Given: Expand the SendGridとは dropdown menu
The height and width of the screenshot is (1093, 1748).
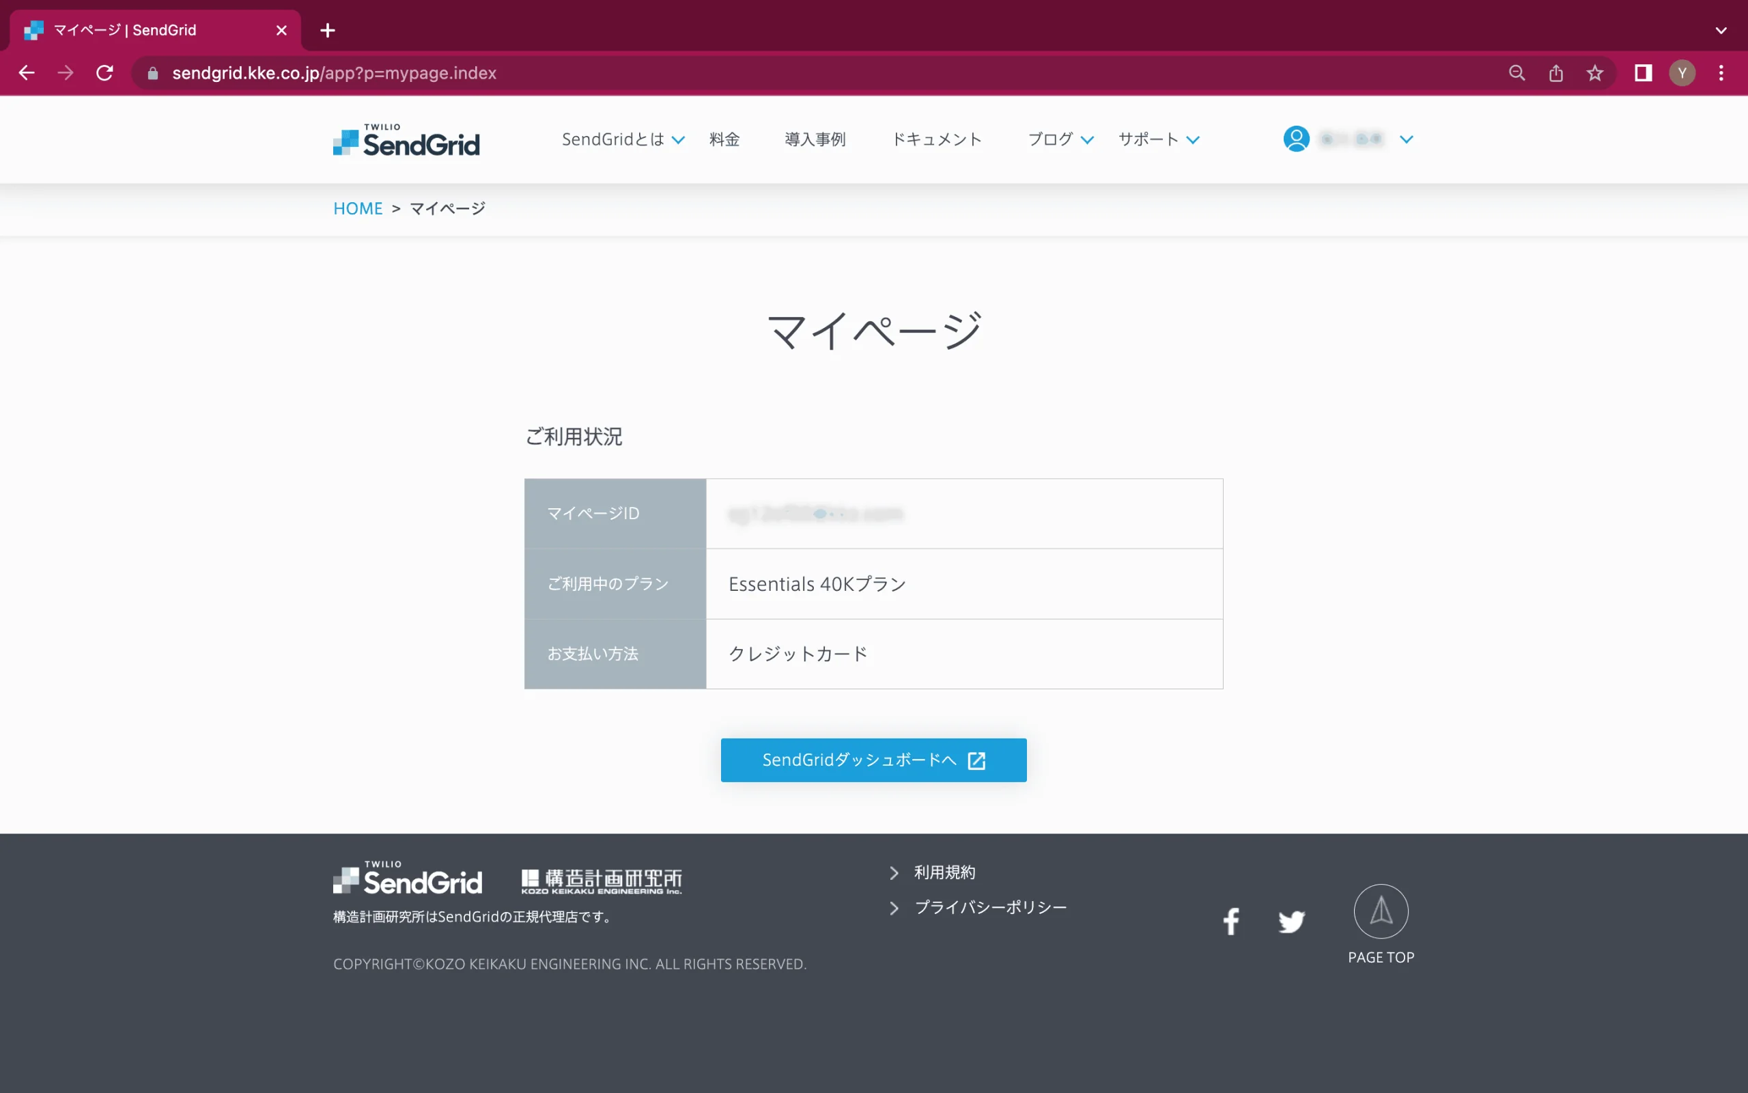Looking at the screenshot, I should 623,139.
